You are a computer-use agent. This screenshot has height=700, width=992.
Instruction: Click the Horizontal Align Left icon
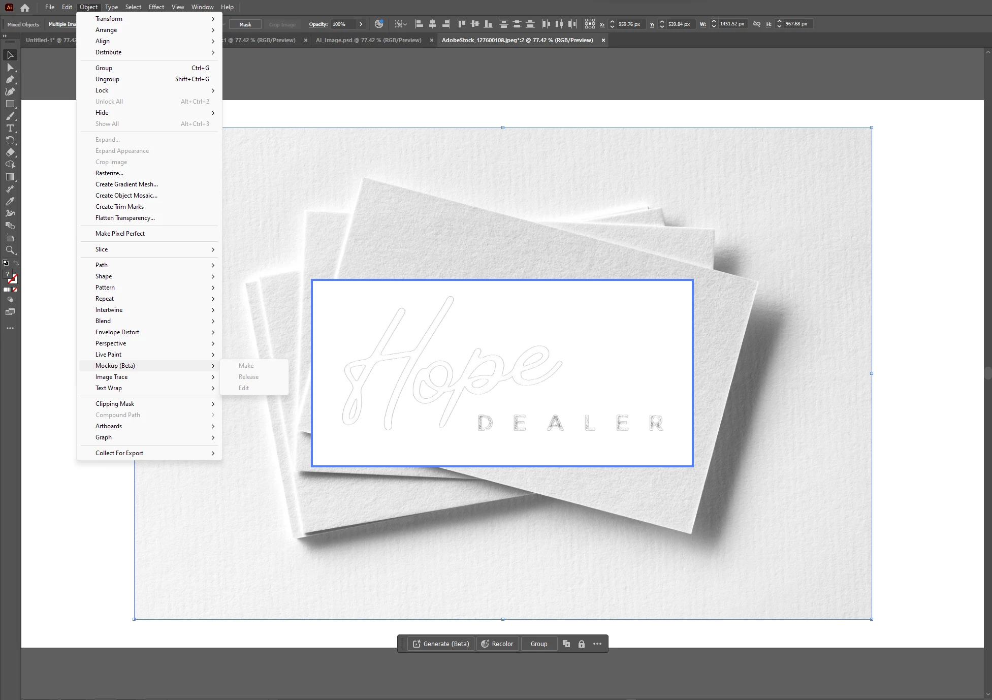pos(419,24)
